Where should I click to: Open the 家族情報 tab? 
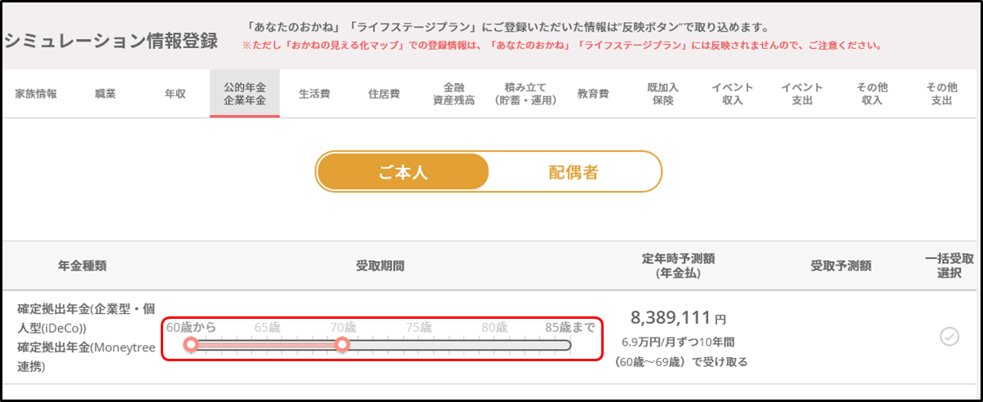tap(36, 94)
